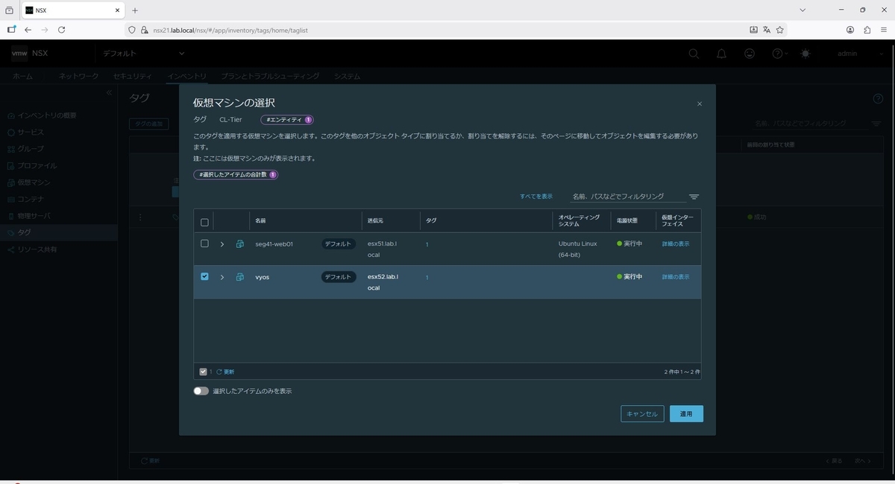Viewport: 895px width, 484px height.
Task: Open the ネットワーク tab
Action: click(x=79, y=76)
